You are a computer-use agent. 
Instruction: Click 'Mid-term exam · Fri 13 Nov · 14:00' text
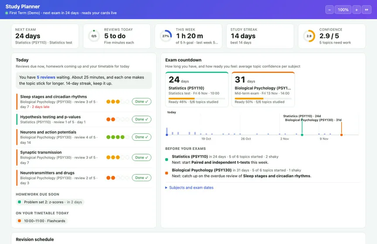[262, 93]
